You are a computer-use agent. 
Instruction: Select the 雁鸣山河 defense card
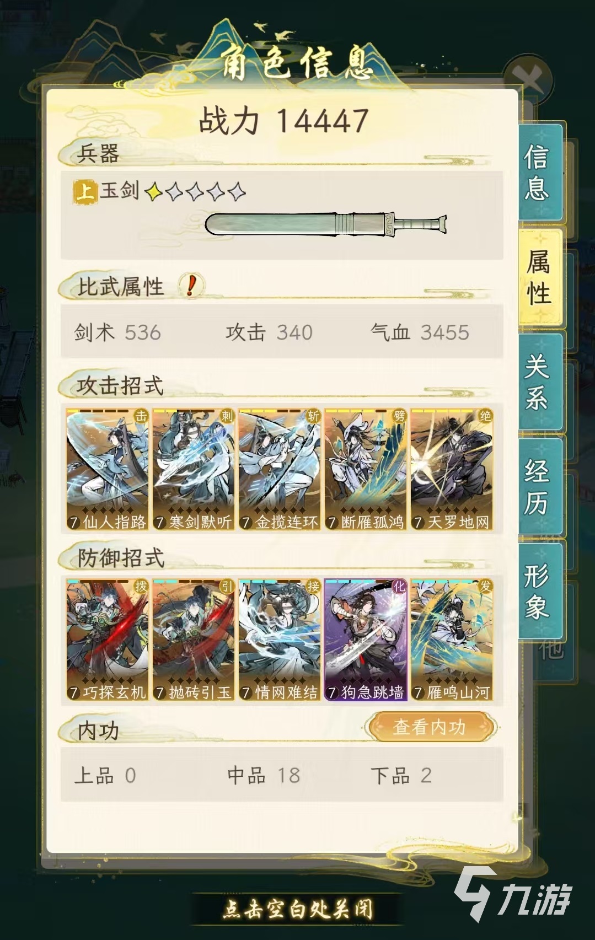tap(451, 640)
